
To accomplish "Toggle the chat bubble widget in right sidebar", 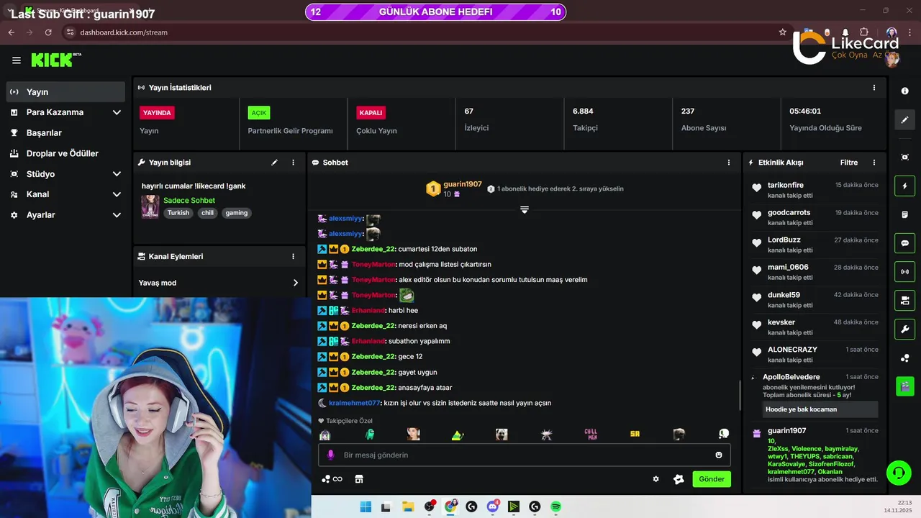I will [x=904, y=243].
